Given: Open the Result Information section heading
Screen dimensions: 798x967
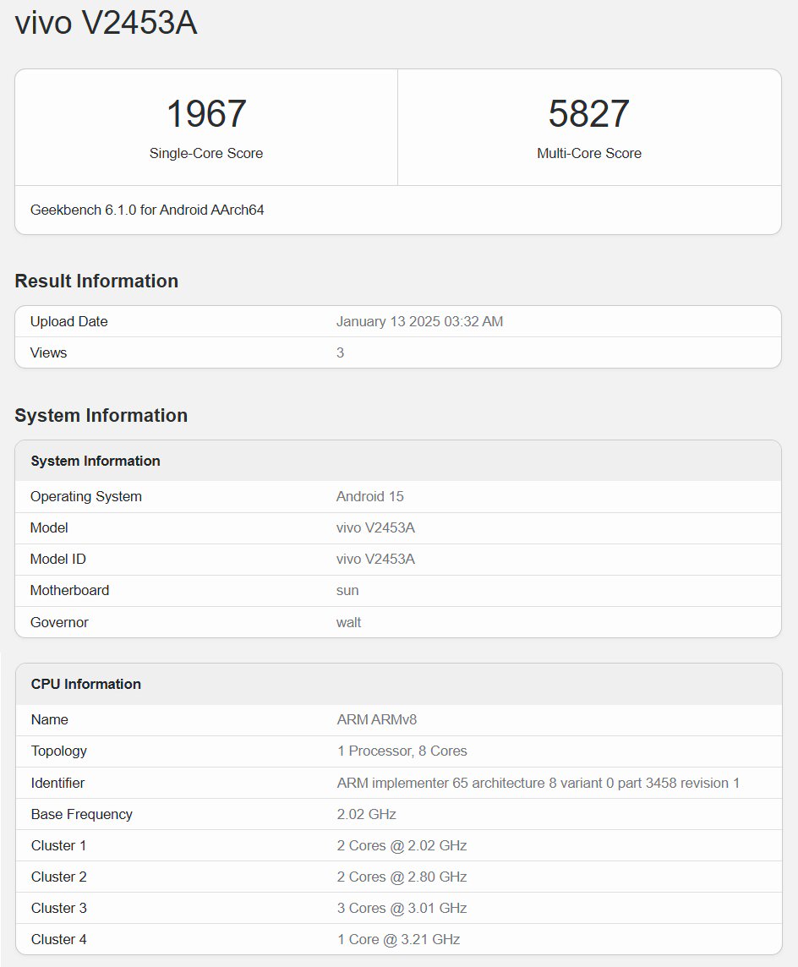Looking at the screenshot, I should [x=96, y=281].
